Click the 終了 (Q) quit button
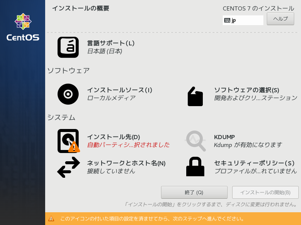The image size is (301, 225). [x=194, y=192]
